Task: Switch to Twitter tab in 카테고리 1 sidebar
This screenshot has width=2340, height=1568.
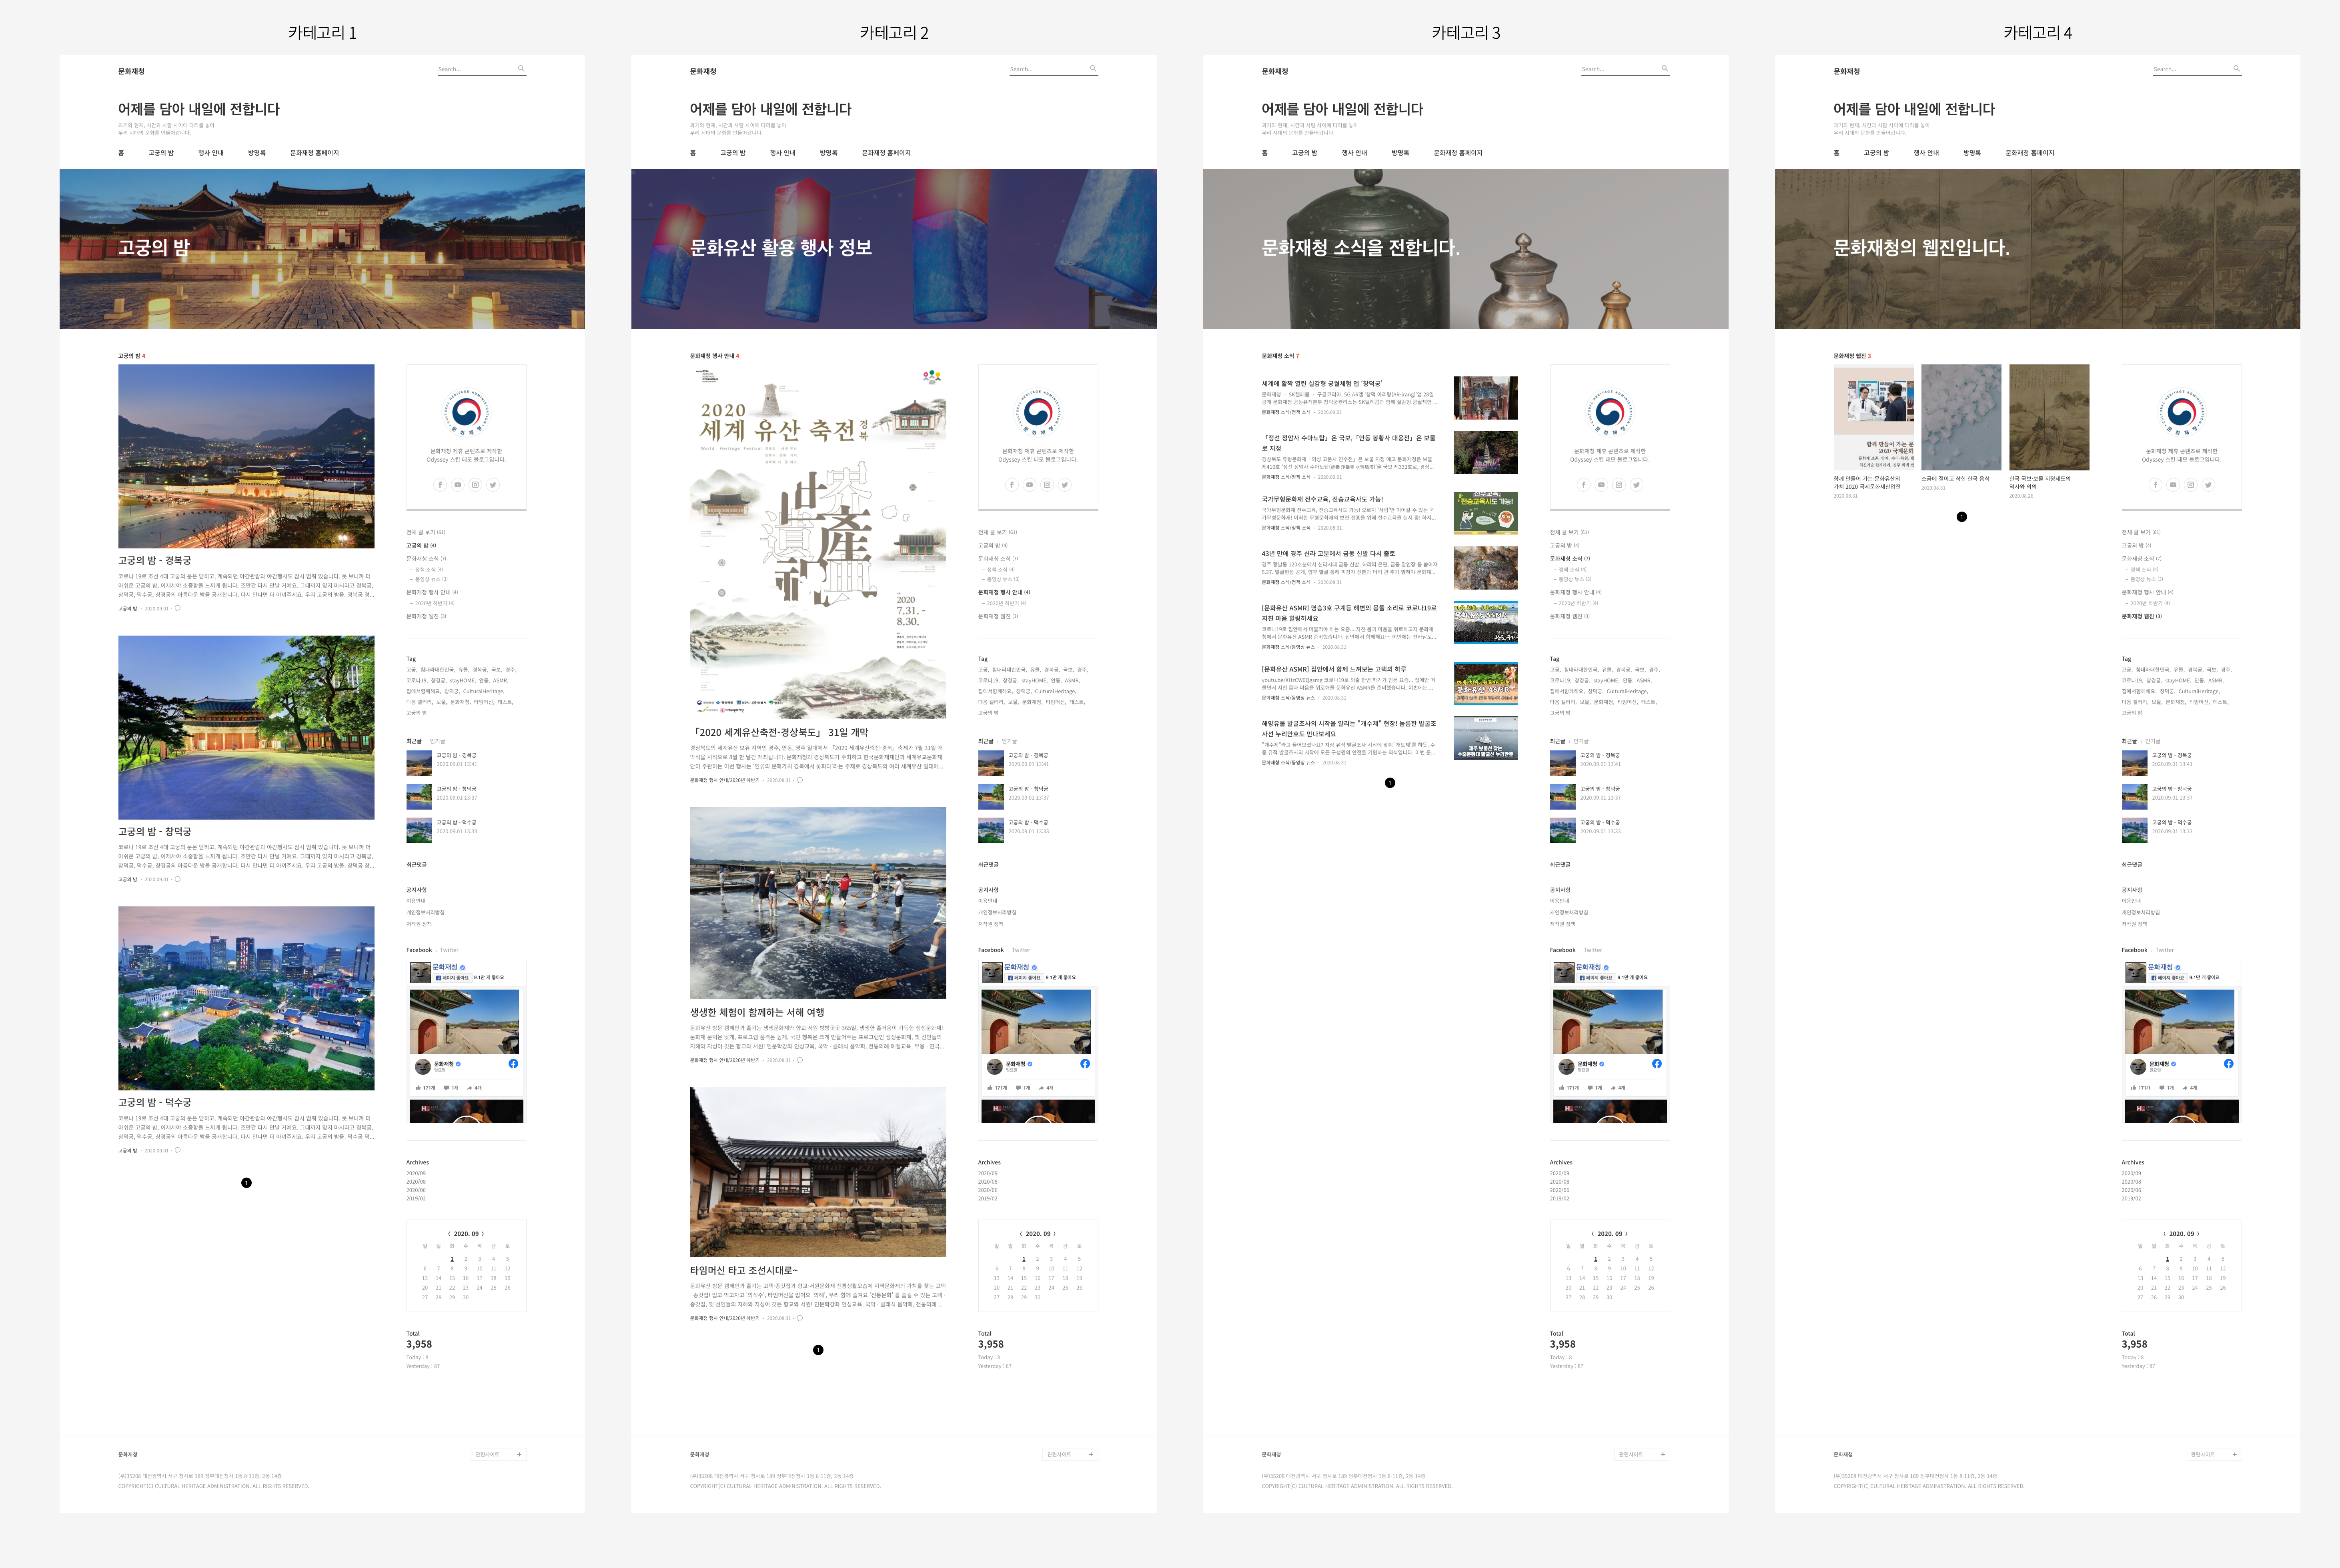Action: point(449,950)
